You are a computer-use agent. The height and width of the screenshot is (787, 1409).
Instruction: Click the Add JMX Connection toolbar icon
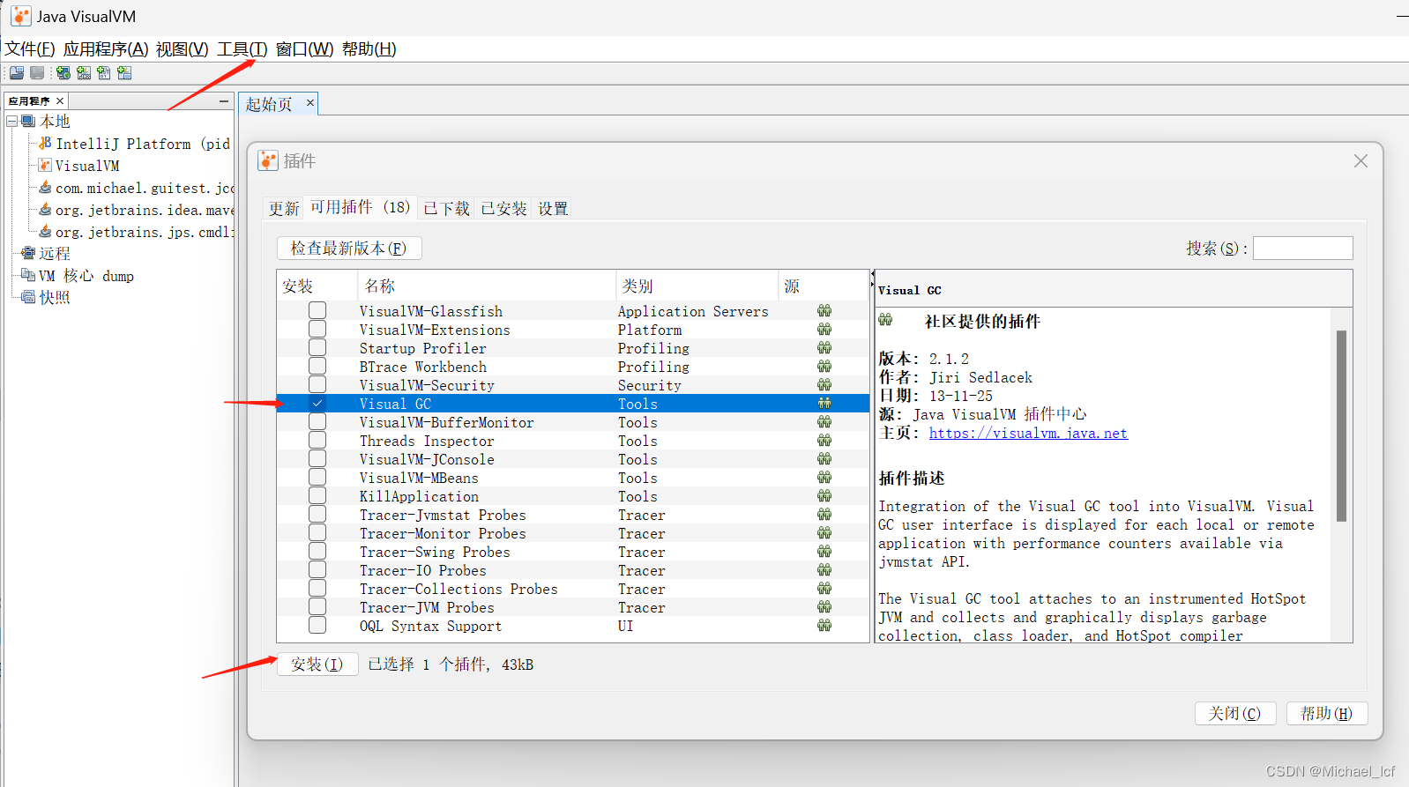(84, 73)
